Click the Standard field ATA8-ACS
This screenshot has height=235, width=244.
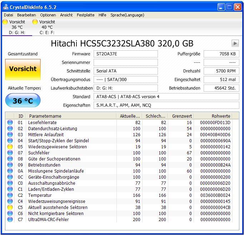(x=166, y=97)
